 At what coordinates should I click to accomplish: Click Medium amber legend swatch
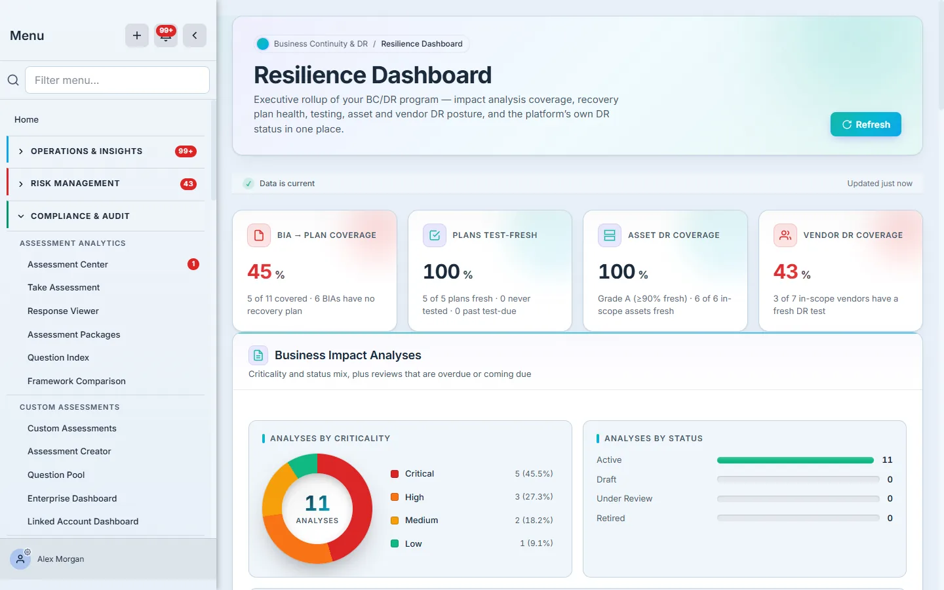click(x=395, y=520)
